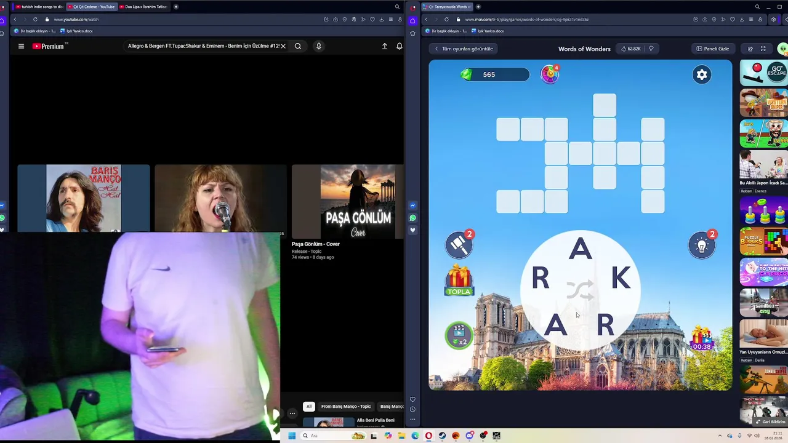This screenshot has height=443, width=788.
Task: Share the Words of Wonders game
Action: tap(750, 49)
